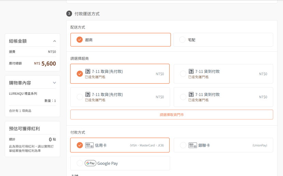Select 宅配 home delivery radio

182,39
